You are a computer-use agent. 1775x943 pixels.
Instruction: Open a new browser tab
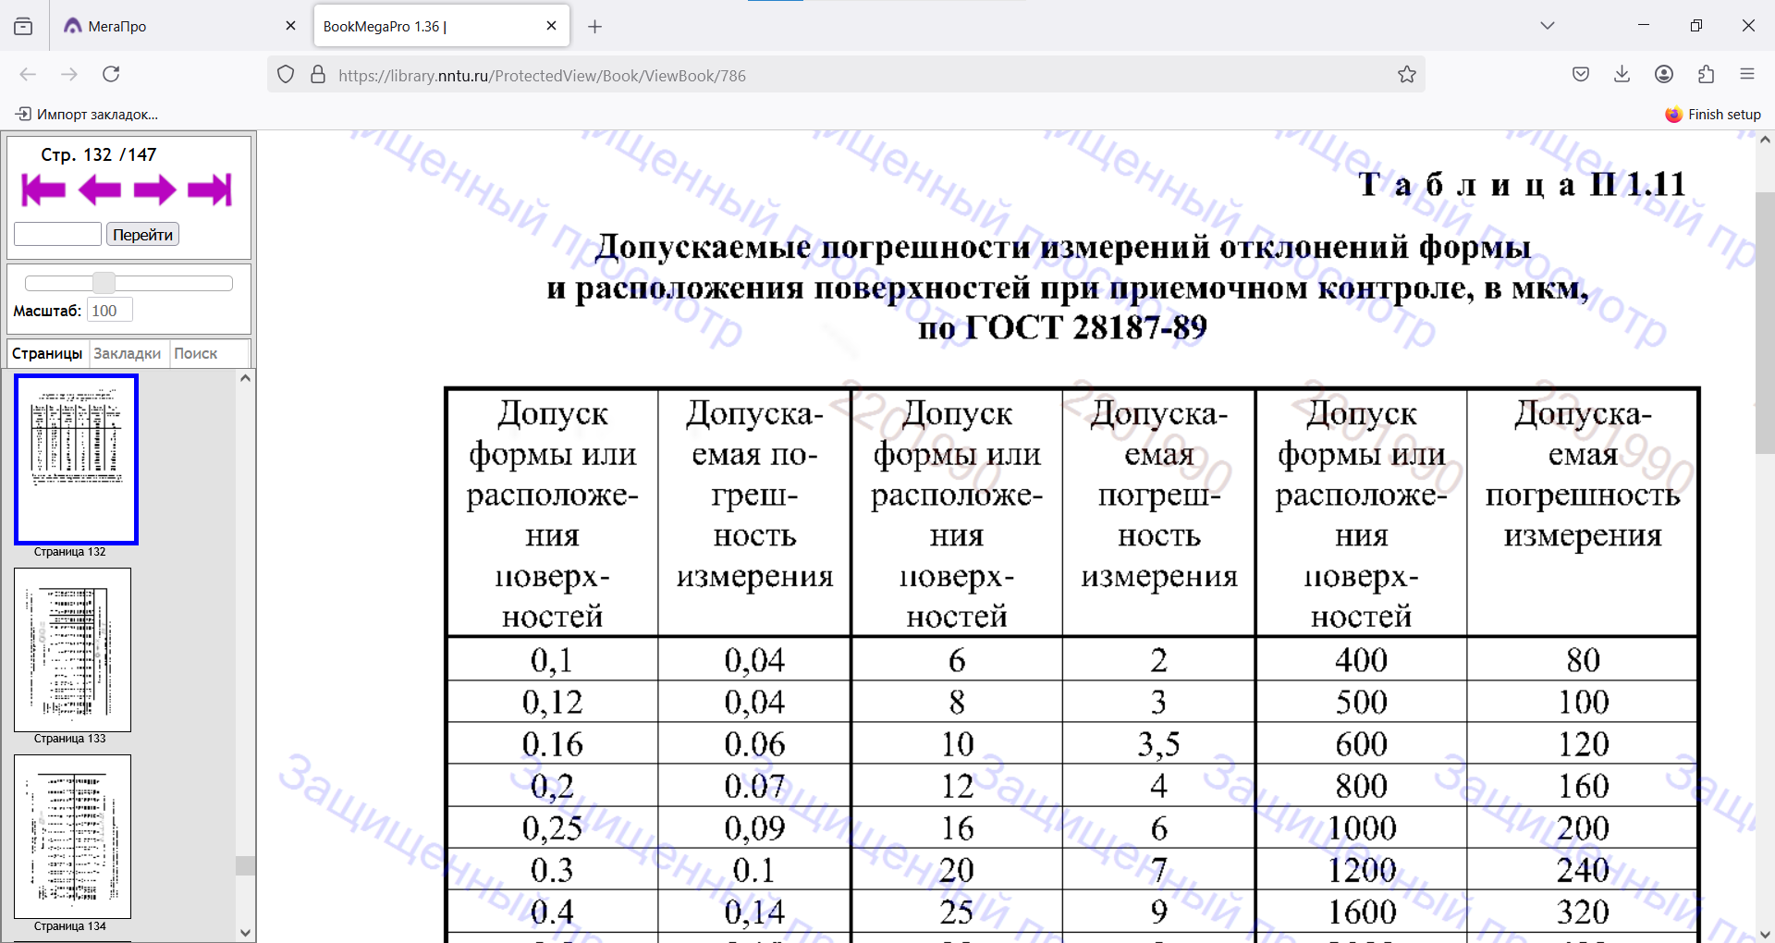tap(595, 27)
